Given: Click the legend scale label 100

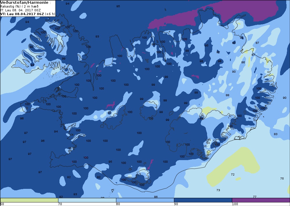Looking at the screenshot, I should [235, 204].
